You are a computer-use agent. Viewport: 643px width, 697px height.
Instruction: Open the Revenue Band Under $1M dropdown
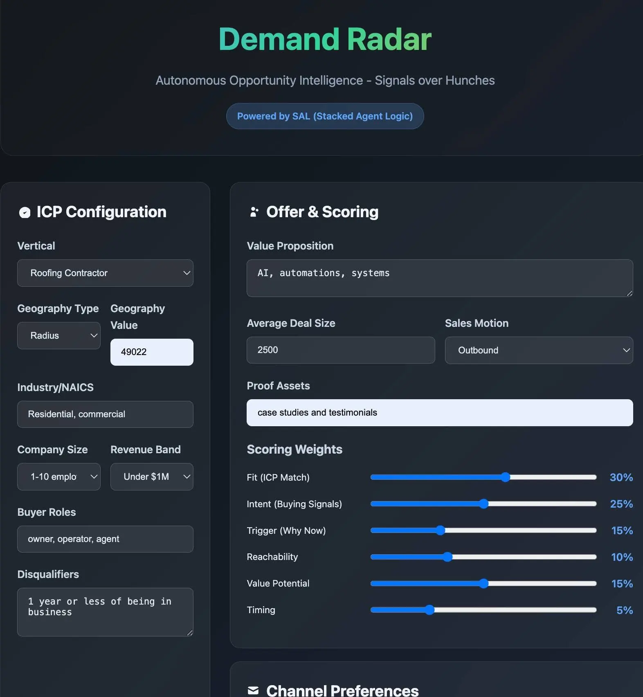point(152,477)
